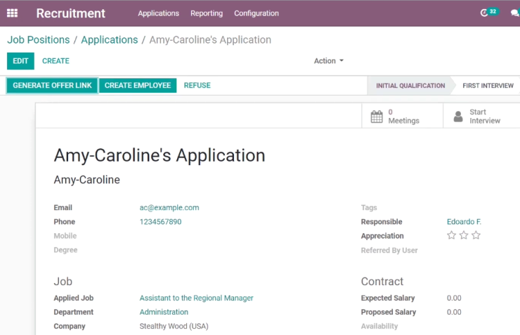Go back to Job Positions breadcrumb
The height and width of the screenshot is (335, 520).
(39, 40)
